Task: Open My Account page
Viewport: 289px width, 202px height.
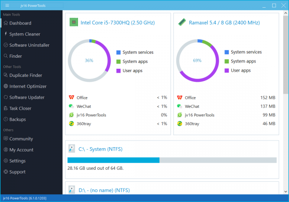Action: tap(31, 150)
